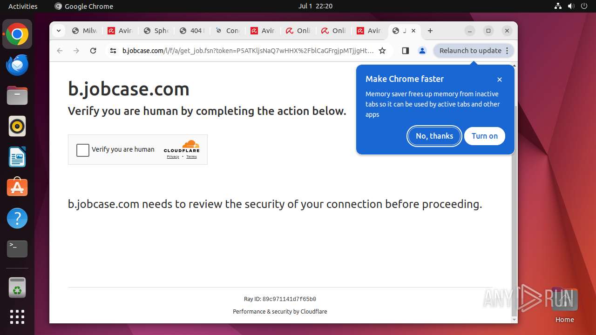This screenshot has height=335, width=596.
Task: Switch to the Sphe tab
Action: click(156, 31)
